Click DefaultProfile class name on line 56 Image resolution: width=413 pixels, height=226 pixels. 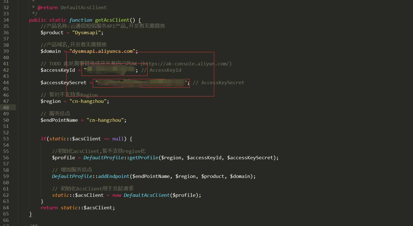click(104, 158)
